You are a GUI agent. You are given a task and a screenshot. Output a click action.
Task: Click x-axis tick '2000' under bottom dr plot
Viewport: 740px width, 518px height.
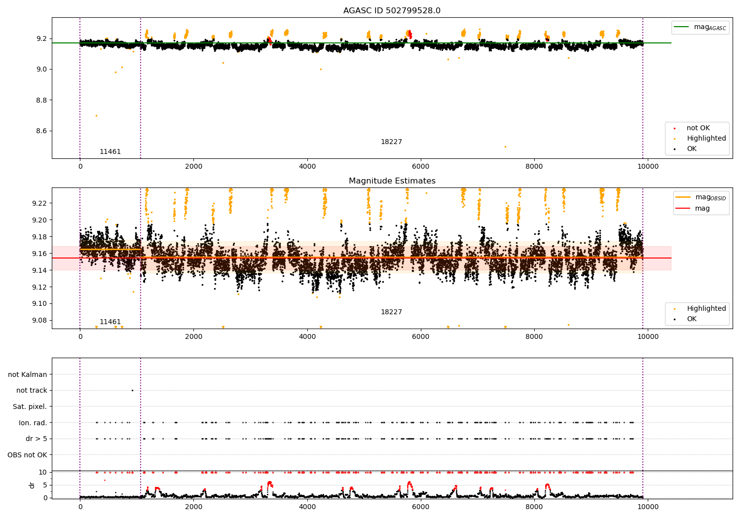point(193,507)
